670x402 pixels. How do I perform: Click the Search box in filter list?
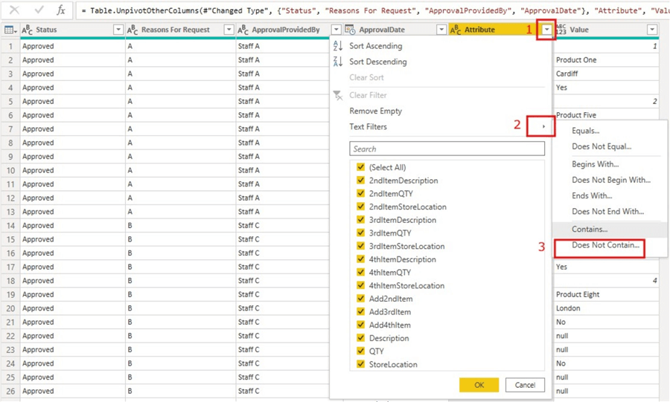(x=447, y=149)
